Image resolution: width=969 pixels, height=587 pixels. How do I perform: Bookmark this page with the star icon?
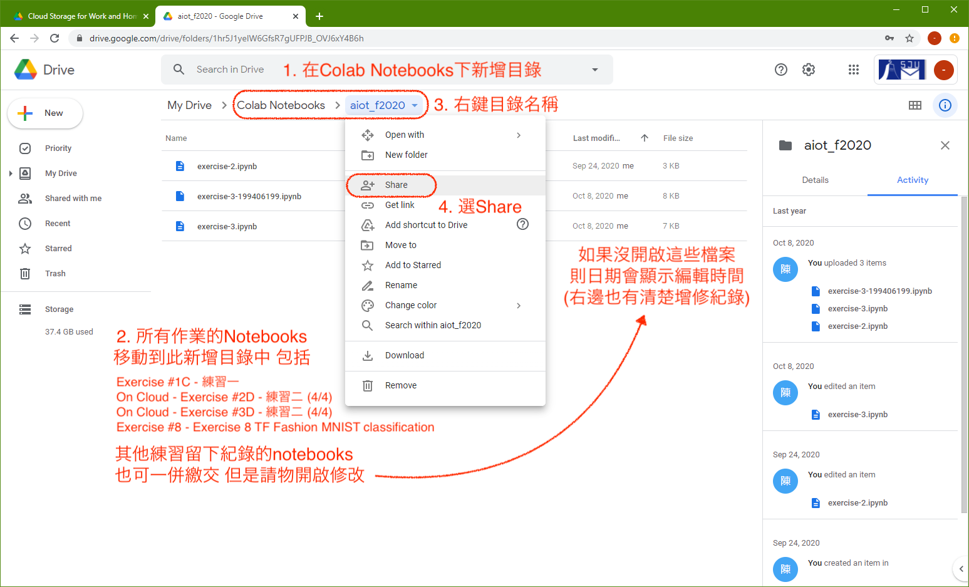pos(909,38)
